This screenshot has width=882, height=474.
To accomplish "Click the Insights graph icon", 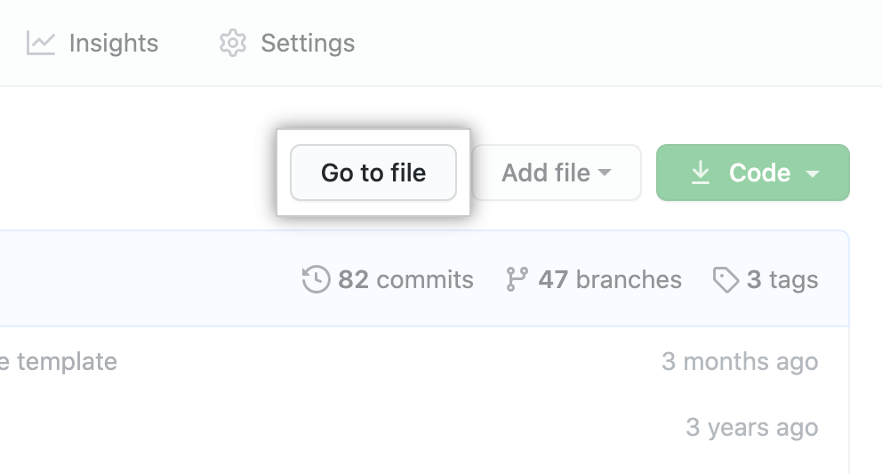I will 41,43.
